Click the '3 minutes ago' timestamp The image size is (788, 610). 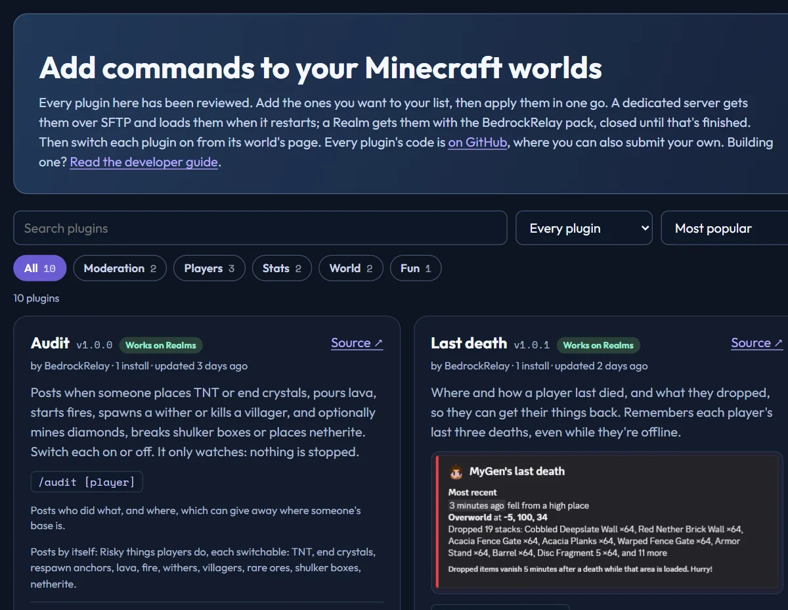pos(477,505)
